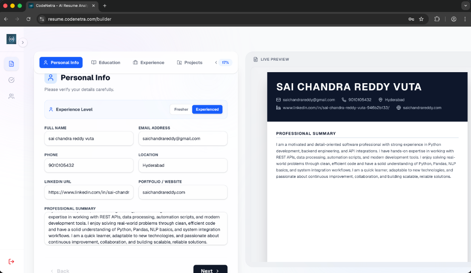Screen dimensions: 471x273
Task: Click the chevron beside the 17% badge
Action: tap(216, 62)
